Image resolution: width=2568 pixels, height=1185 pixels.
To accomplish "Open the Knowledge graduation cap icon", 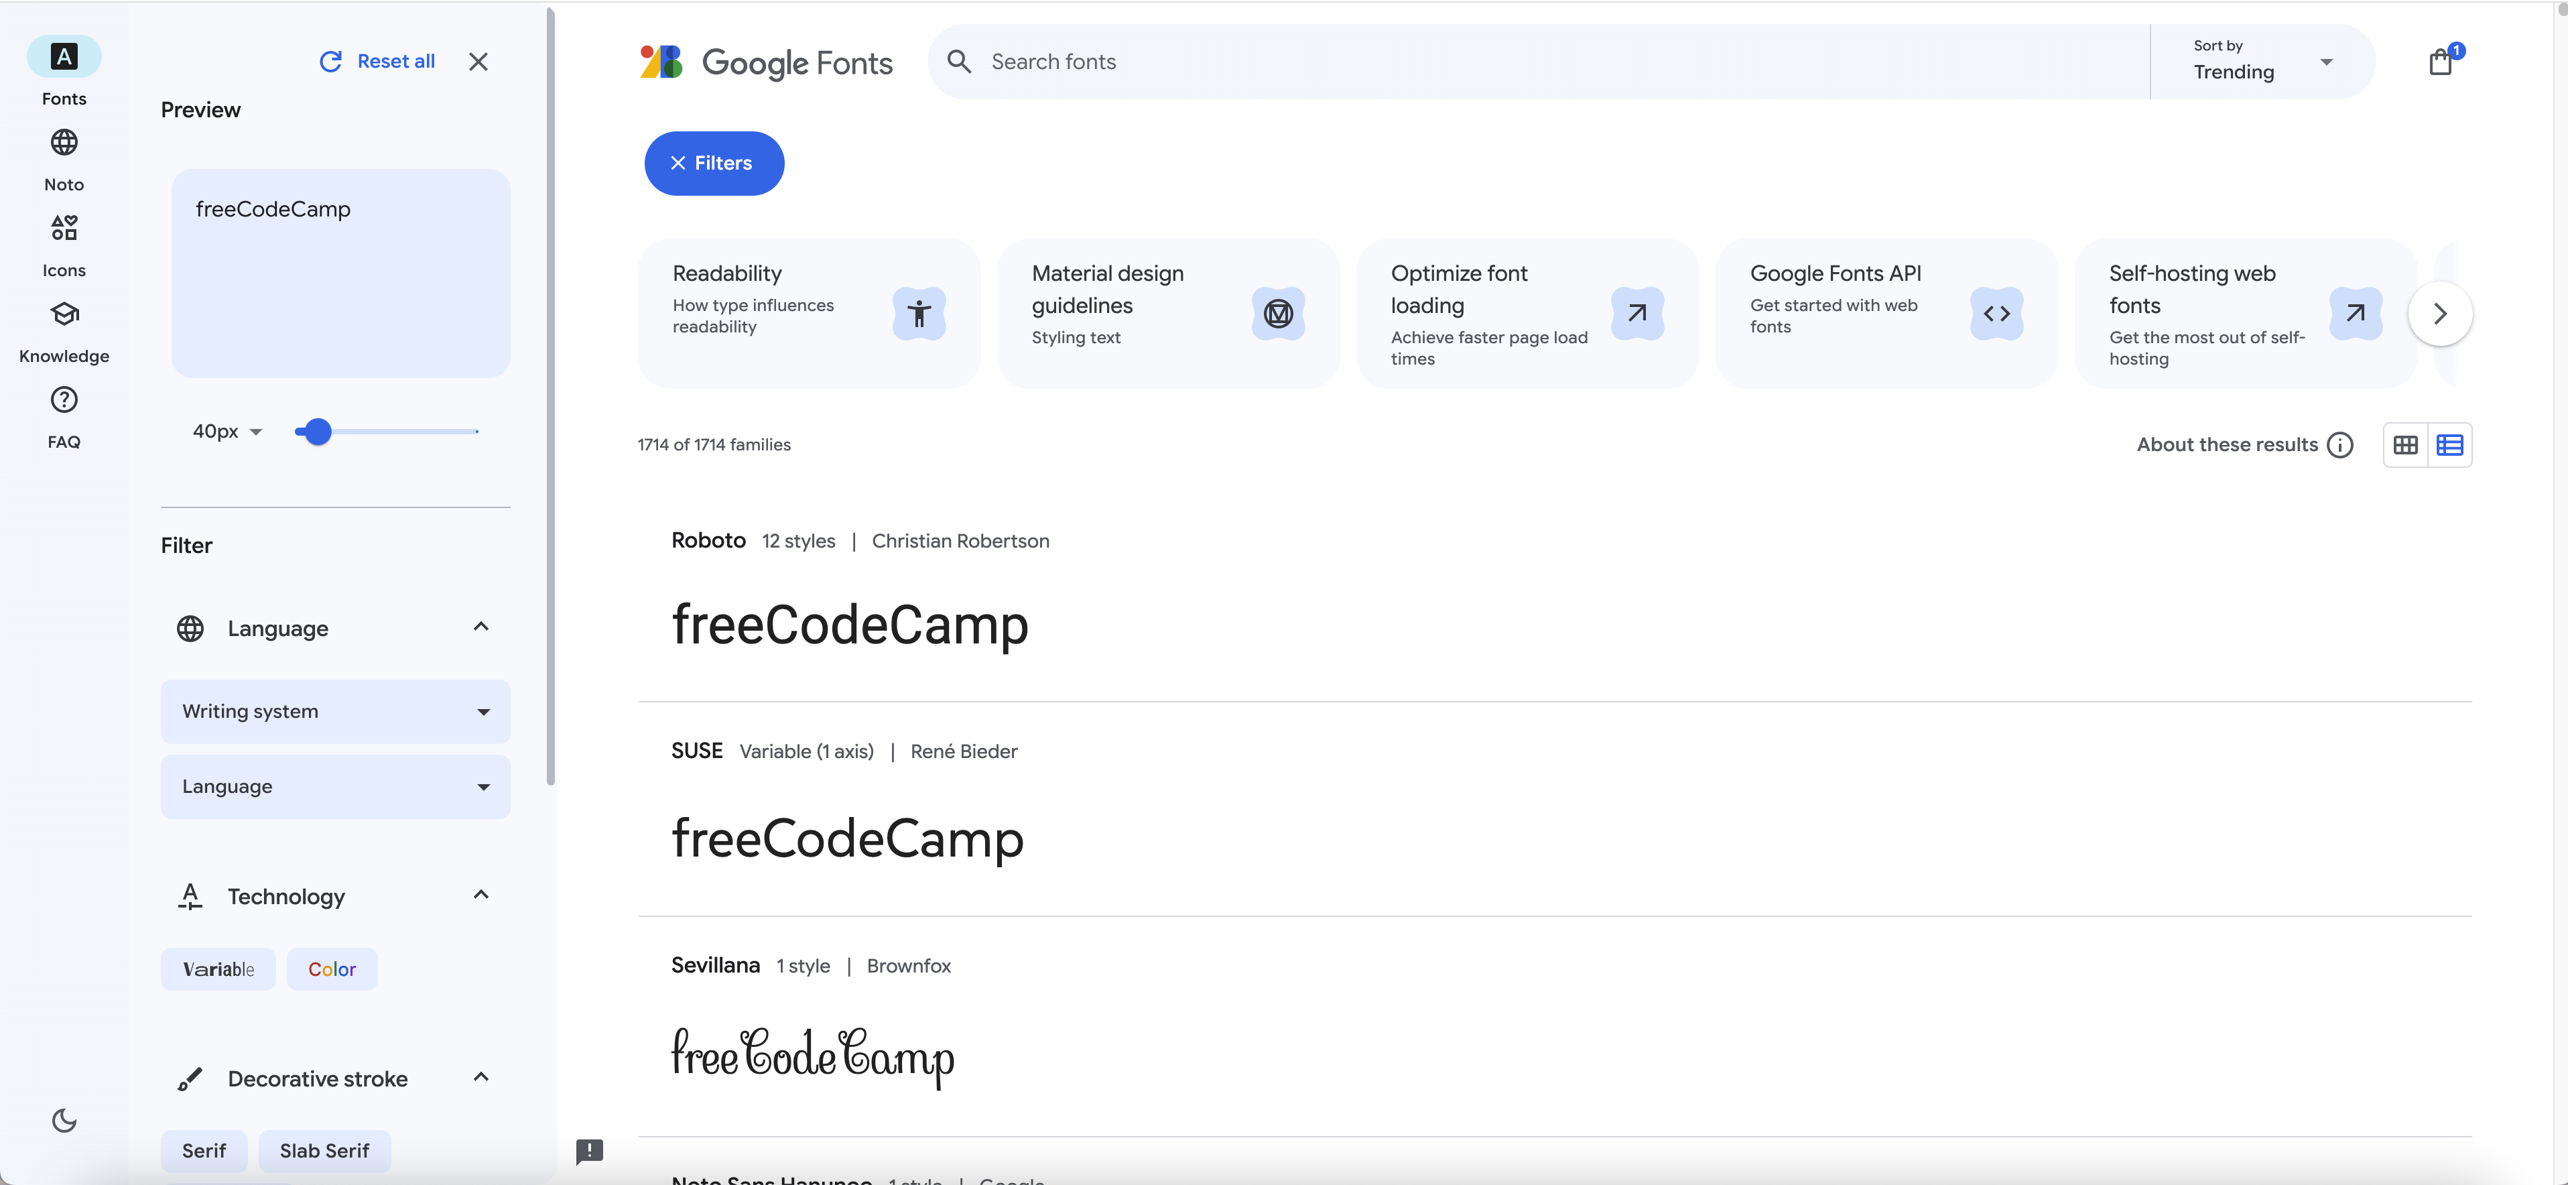I will (x=64, y=314).
